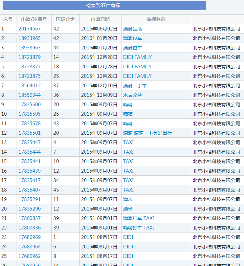Open registration number 17835447

coord(29,142)
